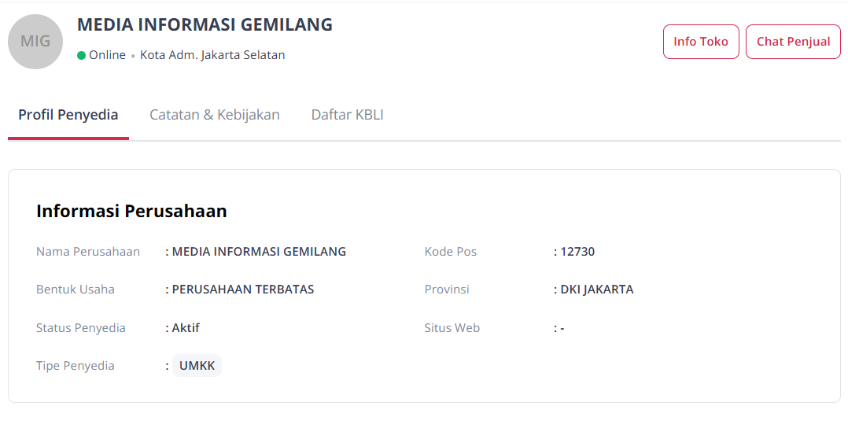Click the green Online status dot
The image size is (848, 428).
click(x=81, y=55)
